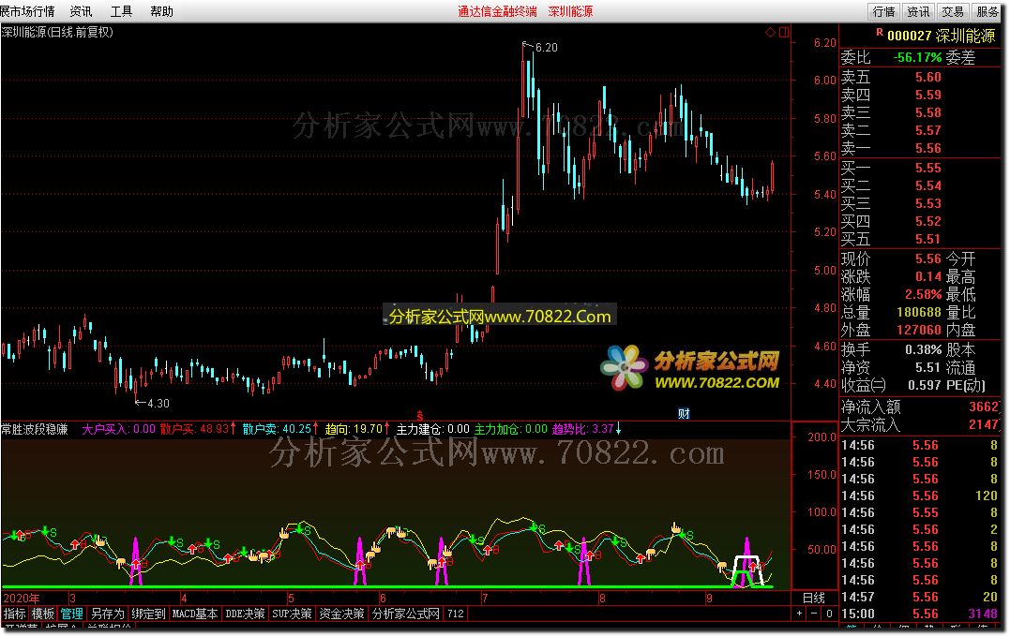Image resolution: width=1010 pixels, height=636 pixels.
Task: Select the 指标 tab at bottom
Action: click(x=14, y=614)
